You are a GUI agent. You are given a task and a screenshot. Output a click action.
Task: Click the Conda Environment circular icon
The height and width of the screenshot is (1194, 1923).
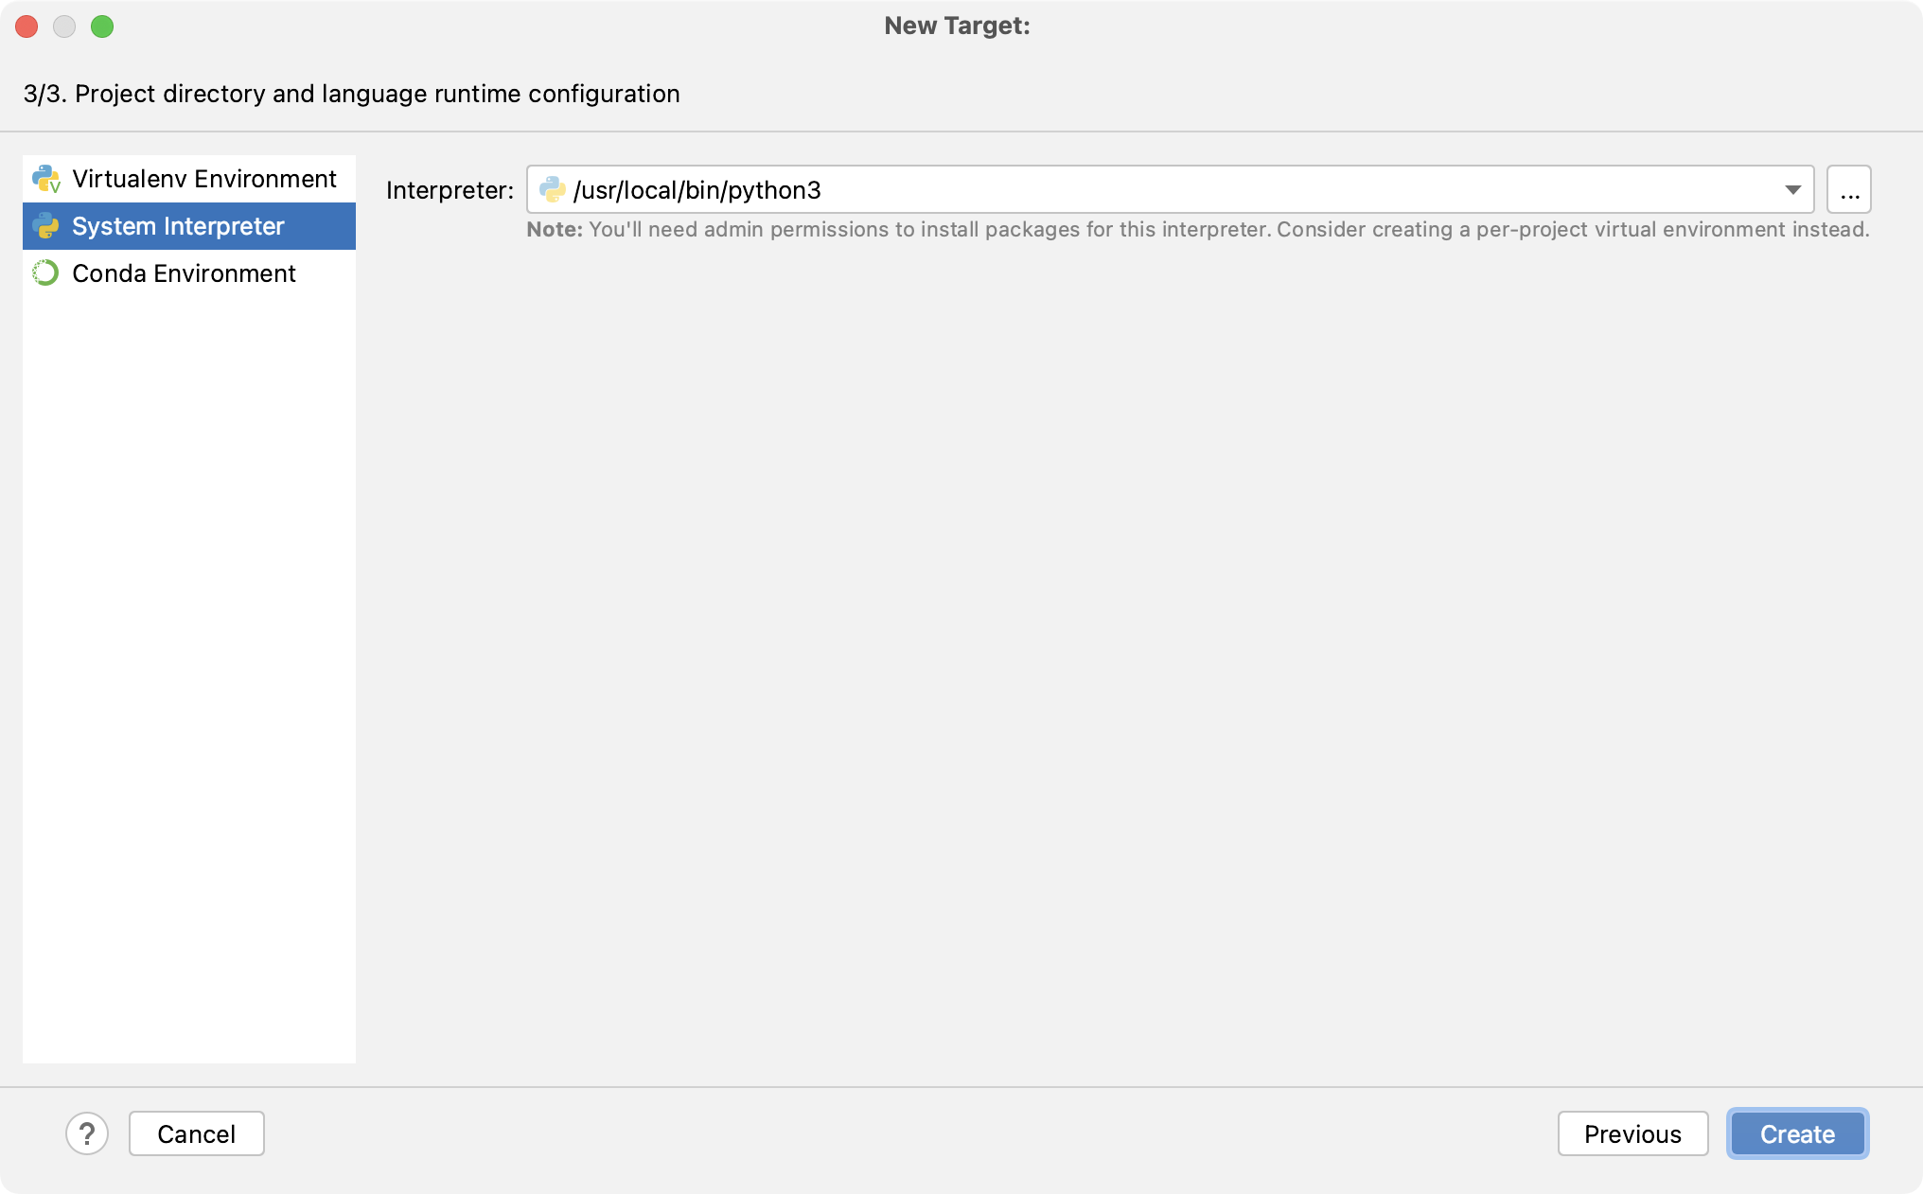[x=45, y=273]
